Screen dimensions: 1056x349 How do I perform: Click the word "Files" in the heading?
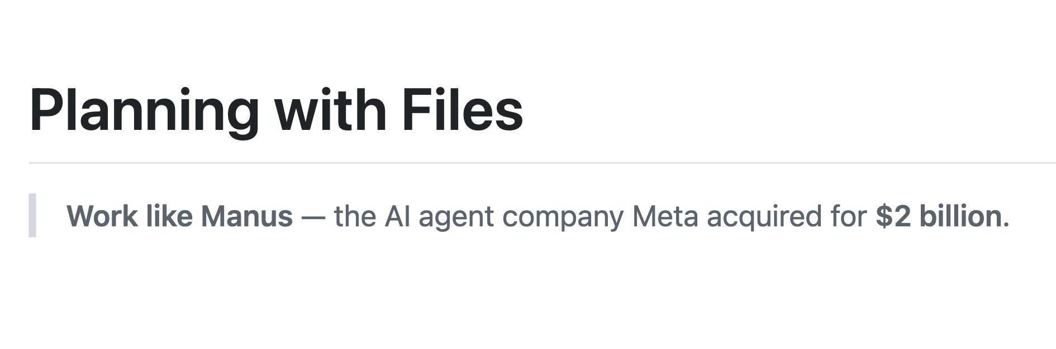tap(462, 110)
